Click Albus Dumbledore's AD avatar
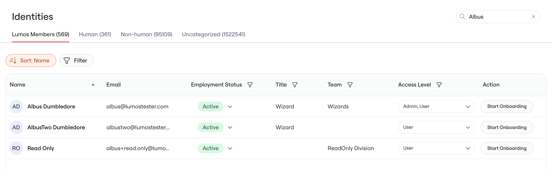The image size is (552, 170). [16, 107]
